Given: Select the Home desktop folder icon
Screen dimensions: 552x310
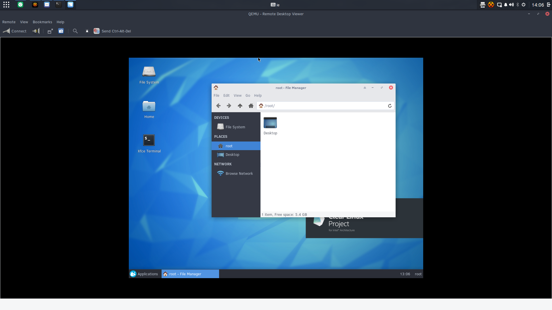Looking at the screenshot, I should [x=149, y=110].
